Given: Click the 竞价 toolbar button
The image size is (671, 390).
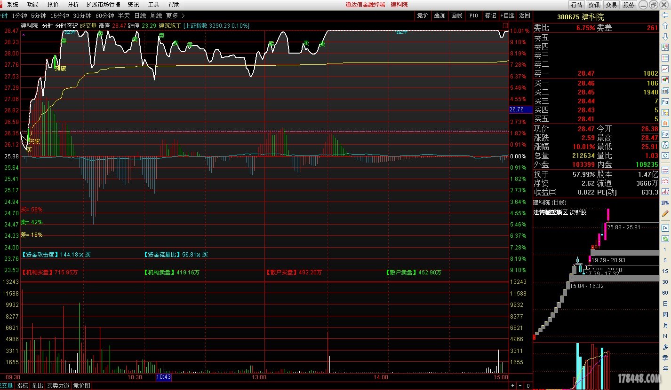Looking at the screenshot, I should [x=423, y=16].
